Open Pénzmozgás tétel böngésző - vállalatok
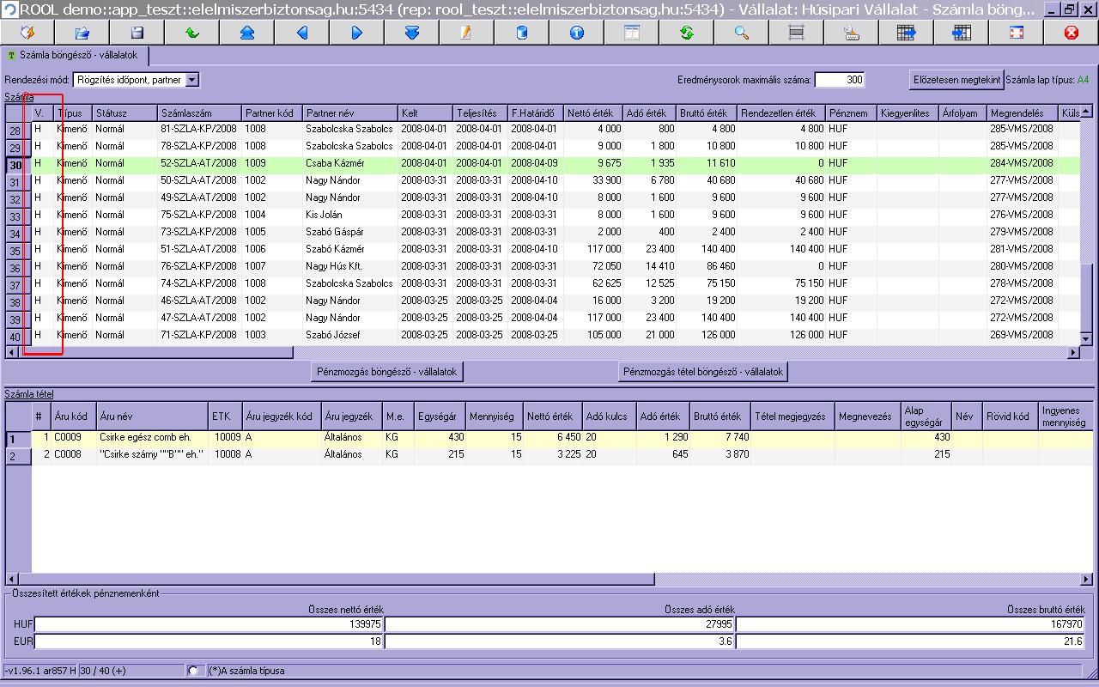 click(702, 372)
